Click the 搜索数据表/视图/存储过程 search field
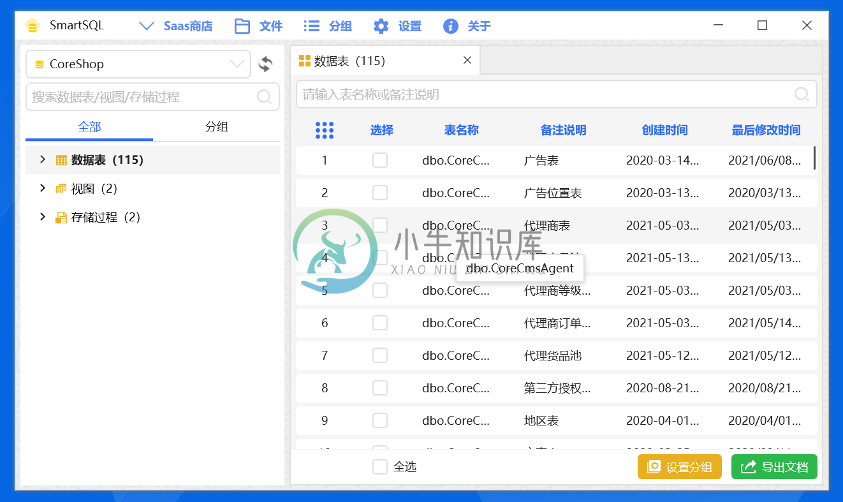This screenshot has width=843, height=502. click(x=152, y=97)
